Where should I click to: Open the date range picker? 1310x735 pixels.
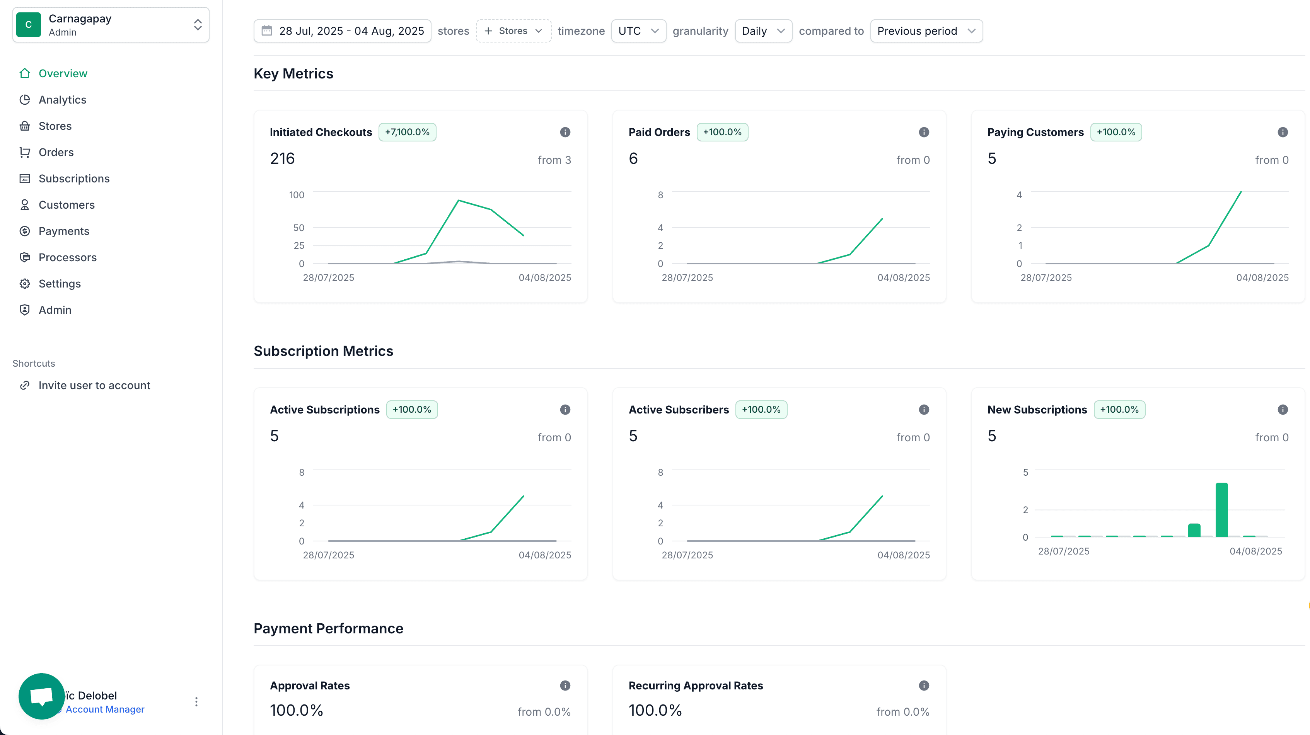[x=342, y=31]
